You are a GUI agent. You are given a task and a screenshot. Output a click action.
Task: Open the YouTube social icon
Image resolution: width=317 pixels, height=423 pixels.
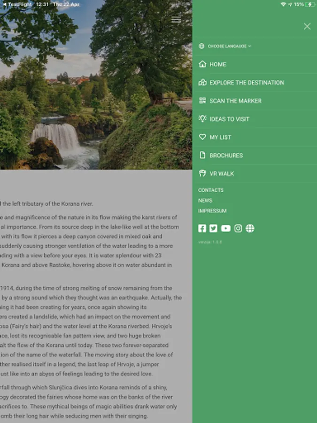(225, 228)
